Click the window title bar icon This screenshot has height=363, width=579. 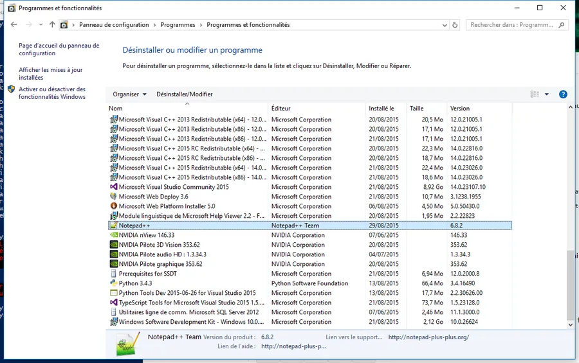point(12,8)
